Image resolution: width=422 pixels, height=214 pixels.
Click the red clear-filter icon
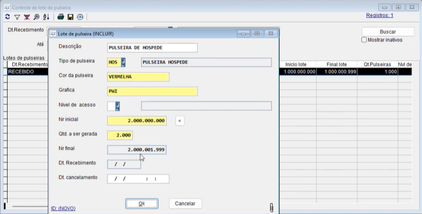pos(27,17)
